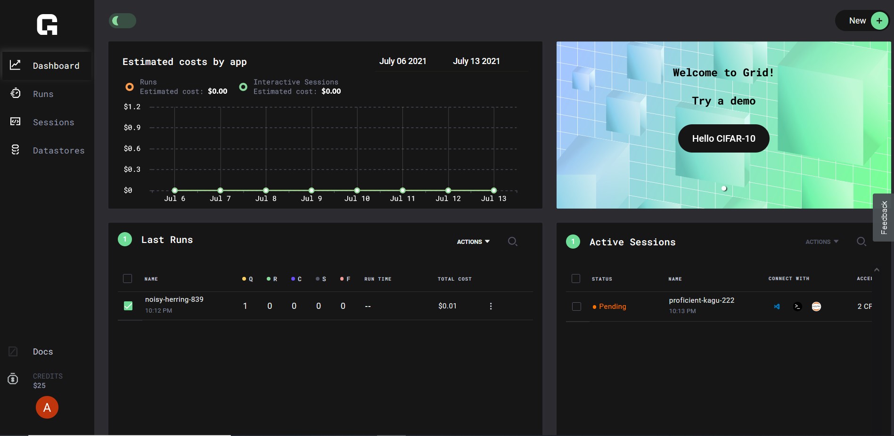Click the Dashboard chart icon
This screenshot has width=894, height=436.
(x=15, y=65)
